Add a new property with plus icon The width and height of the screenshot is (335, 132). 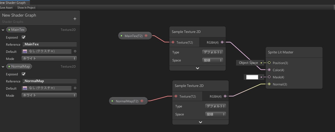click(x=75, y=19)
